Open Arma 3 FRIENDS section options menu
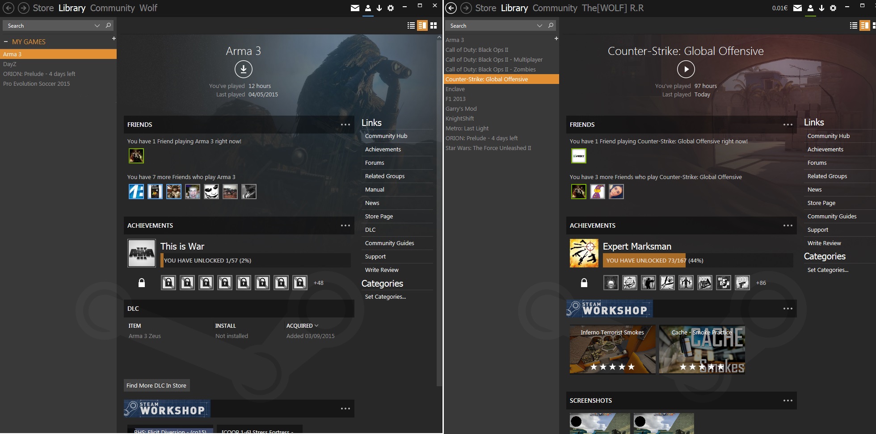The height and width of the screenshot is (434, 876). pos(345,125)
